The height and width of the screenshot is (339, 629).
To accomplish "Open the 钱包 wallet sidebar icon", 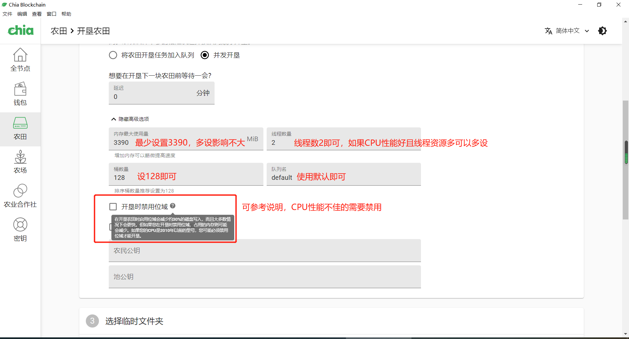I will [20, 94].
